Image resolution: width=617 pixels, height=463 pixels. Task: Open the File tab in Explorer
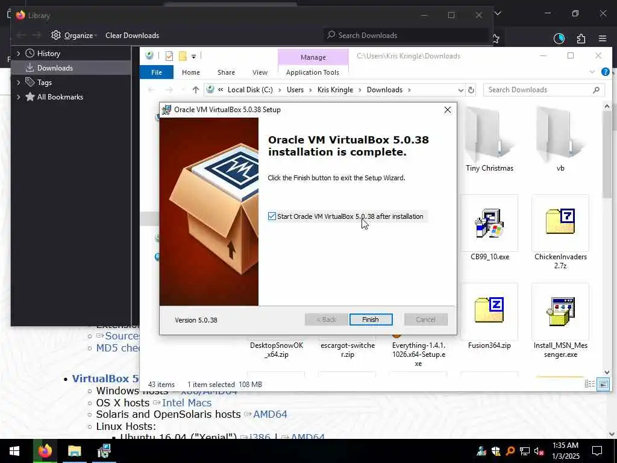click(x=157, y=72)
